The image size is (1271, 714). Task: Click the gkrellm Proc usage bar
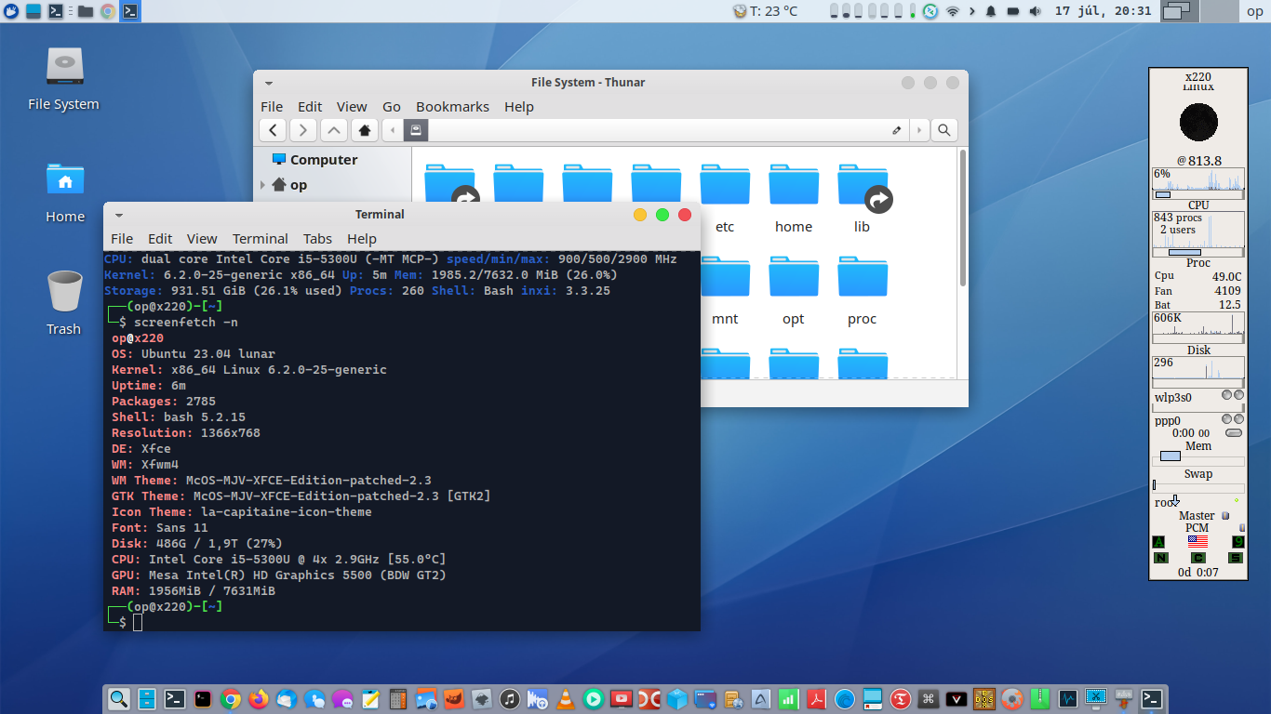(1198, 252)
